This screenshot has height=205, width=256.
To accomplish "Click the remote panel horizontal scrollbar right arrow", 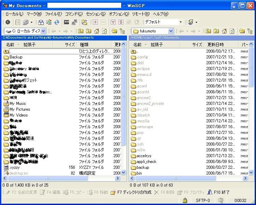I will 245,178.
